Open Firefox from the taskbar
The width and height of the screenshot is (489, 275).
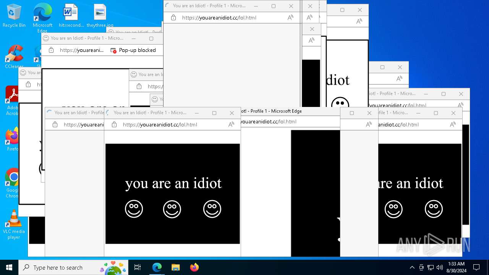(194, 267)
